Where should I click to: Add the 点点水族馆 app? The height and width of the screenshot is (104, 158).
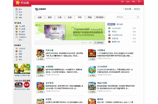pos(92,75)
